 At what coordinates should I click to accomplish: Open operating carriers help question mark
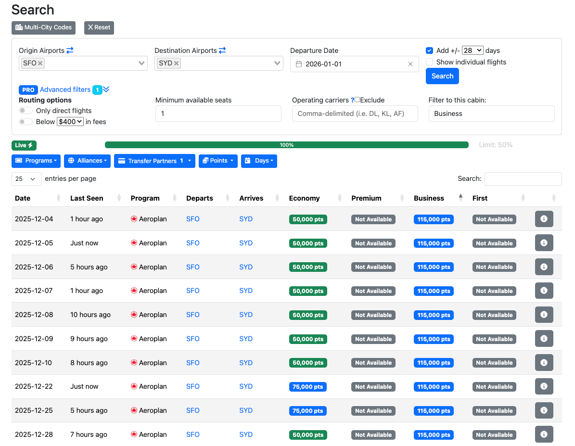click(352, 100)
